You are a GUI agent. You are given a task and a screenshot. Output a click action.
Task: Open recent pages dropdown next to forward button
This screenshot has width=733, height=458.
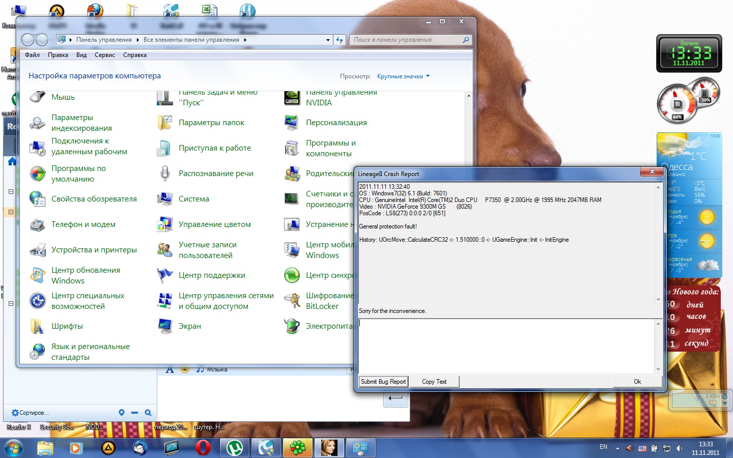click(x=52, y=40)
